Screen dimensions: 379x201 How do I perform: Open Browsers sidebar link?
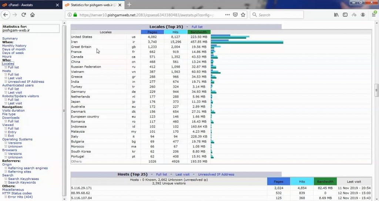pos(9,150)
